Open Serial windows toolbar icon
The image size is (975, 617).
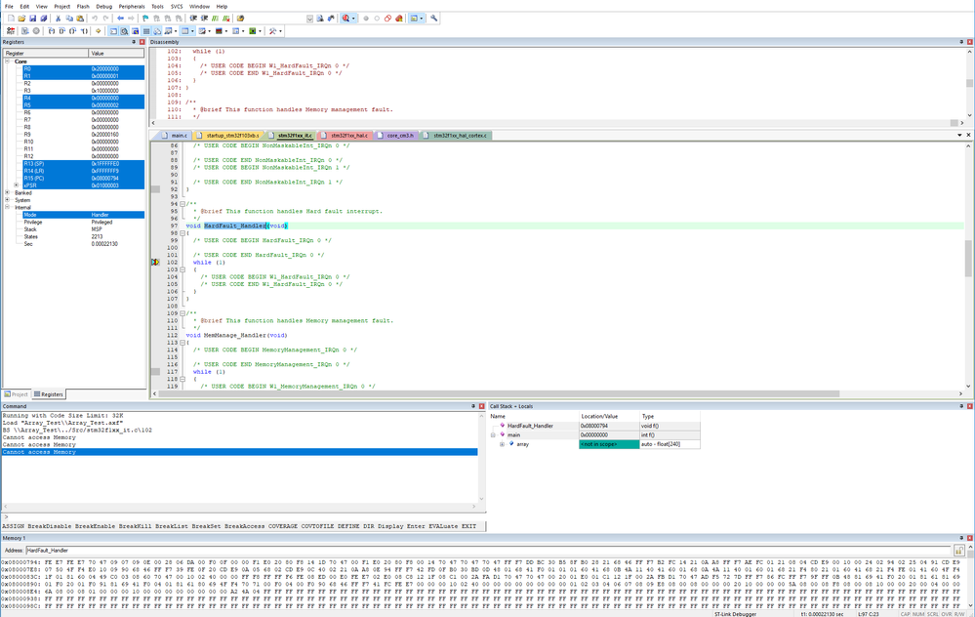tap(202, 31)
